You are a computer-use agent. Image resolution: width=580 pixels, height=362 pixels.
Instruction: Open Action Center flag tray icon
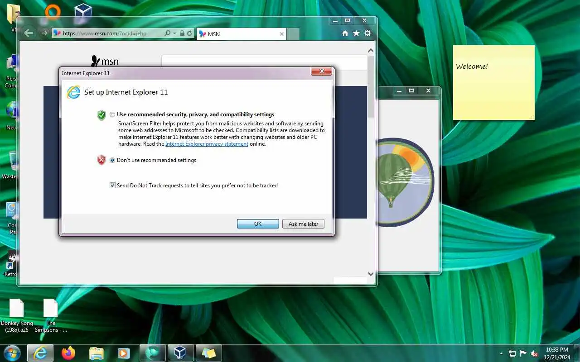(523, 353)
